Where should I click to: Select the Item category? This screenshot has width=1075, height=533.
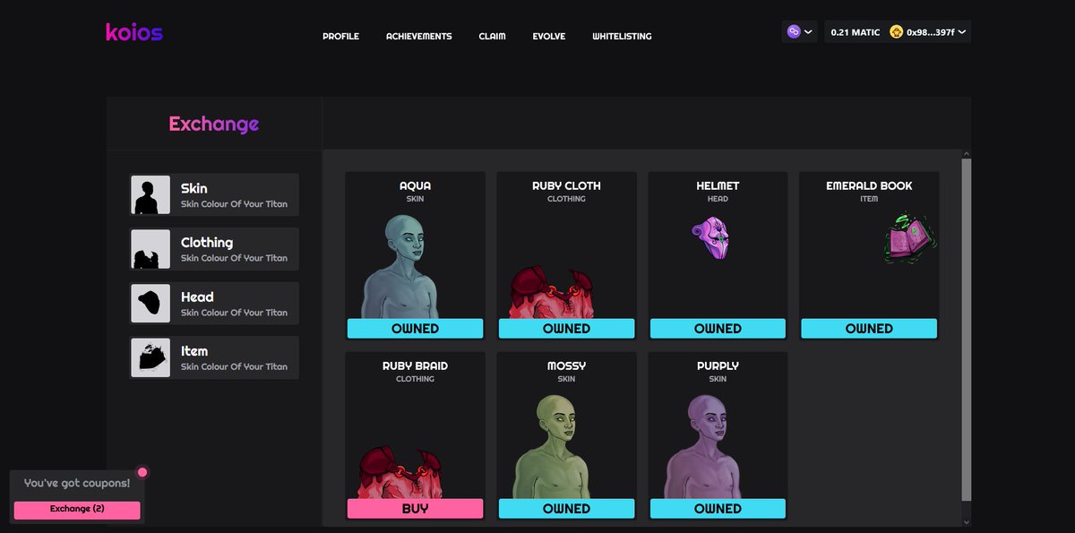pyautogui.click(x=213, y=357)
